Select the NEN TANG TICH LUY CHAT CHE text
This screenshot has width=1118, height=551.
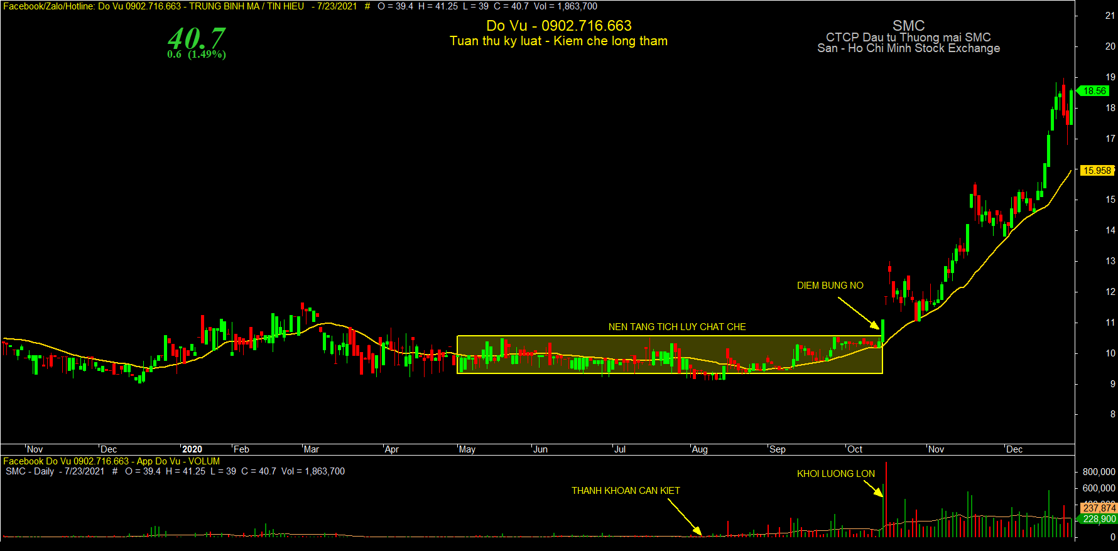pyautogui.click(x=677, y=327)
